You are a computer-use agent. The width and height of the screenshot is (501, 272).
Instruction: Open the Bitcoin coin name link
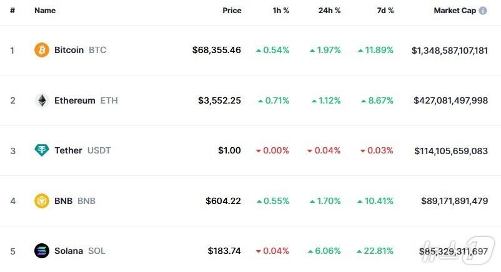tap(69, 50)
